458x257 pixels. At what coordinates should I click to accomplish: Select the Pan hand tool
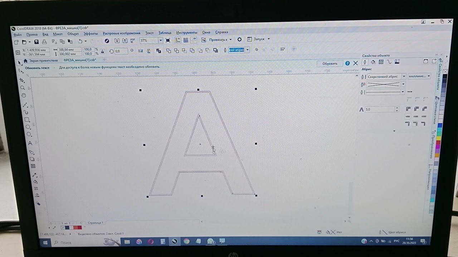(x=24, y=95)
